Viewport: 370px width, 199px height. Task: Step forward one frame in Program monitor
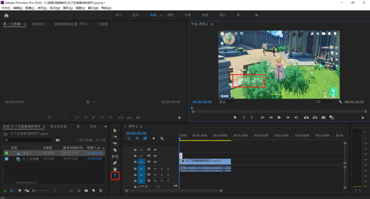pos(288,117)
